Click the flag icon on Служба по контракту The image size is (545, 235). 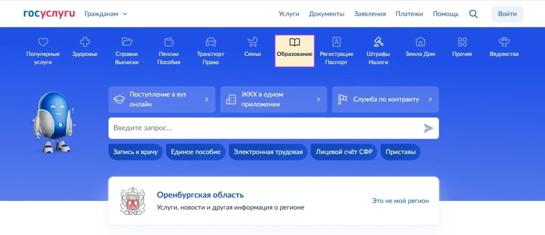click(343, 99)
